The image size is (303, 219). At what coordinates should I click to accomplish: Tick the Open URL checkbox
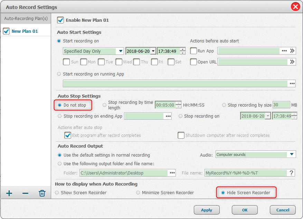point(193,62)
